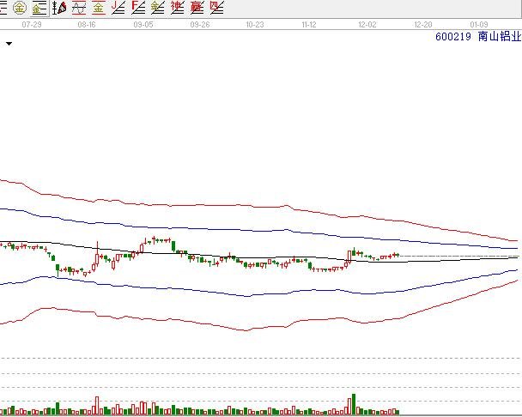Open the pen drawing tool icon

59,8
